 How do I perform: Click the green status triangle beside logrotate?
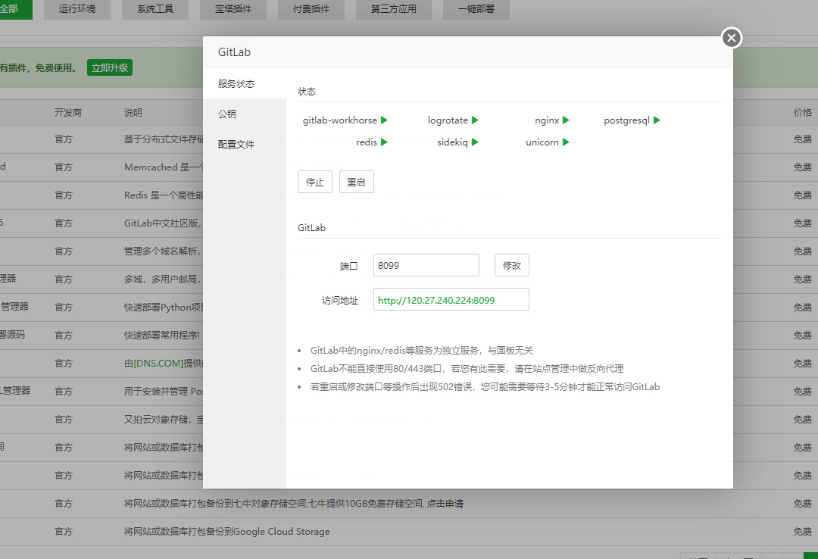pos(475,120)
